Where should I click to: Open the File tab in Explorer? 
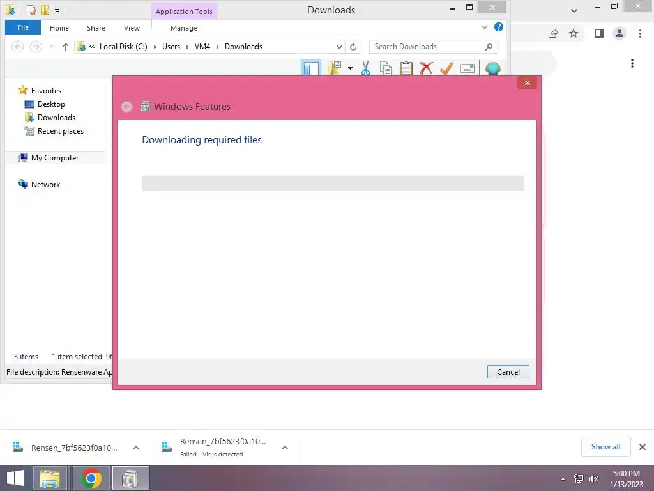(x=23, y=27)
